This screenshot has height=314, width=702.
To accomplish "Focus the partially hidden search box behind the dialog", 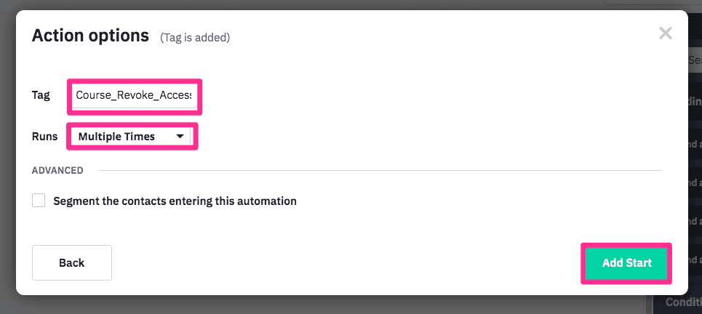I will [x=695, y=62].
